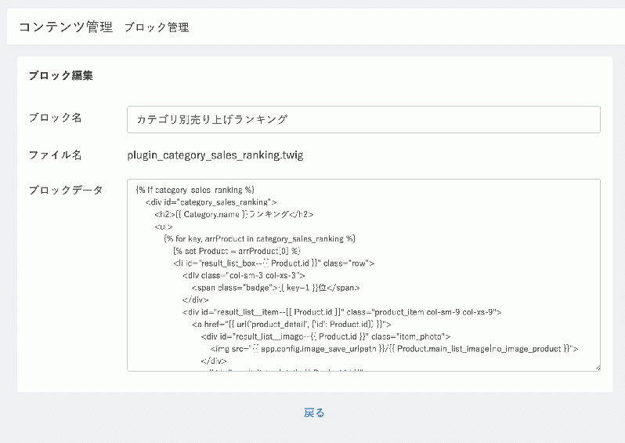Click the ブロック名 label
This screenshot has height=443, width=625.
pos(56,118)
